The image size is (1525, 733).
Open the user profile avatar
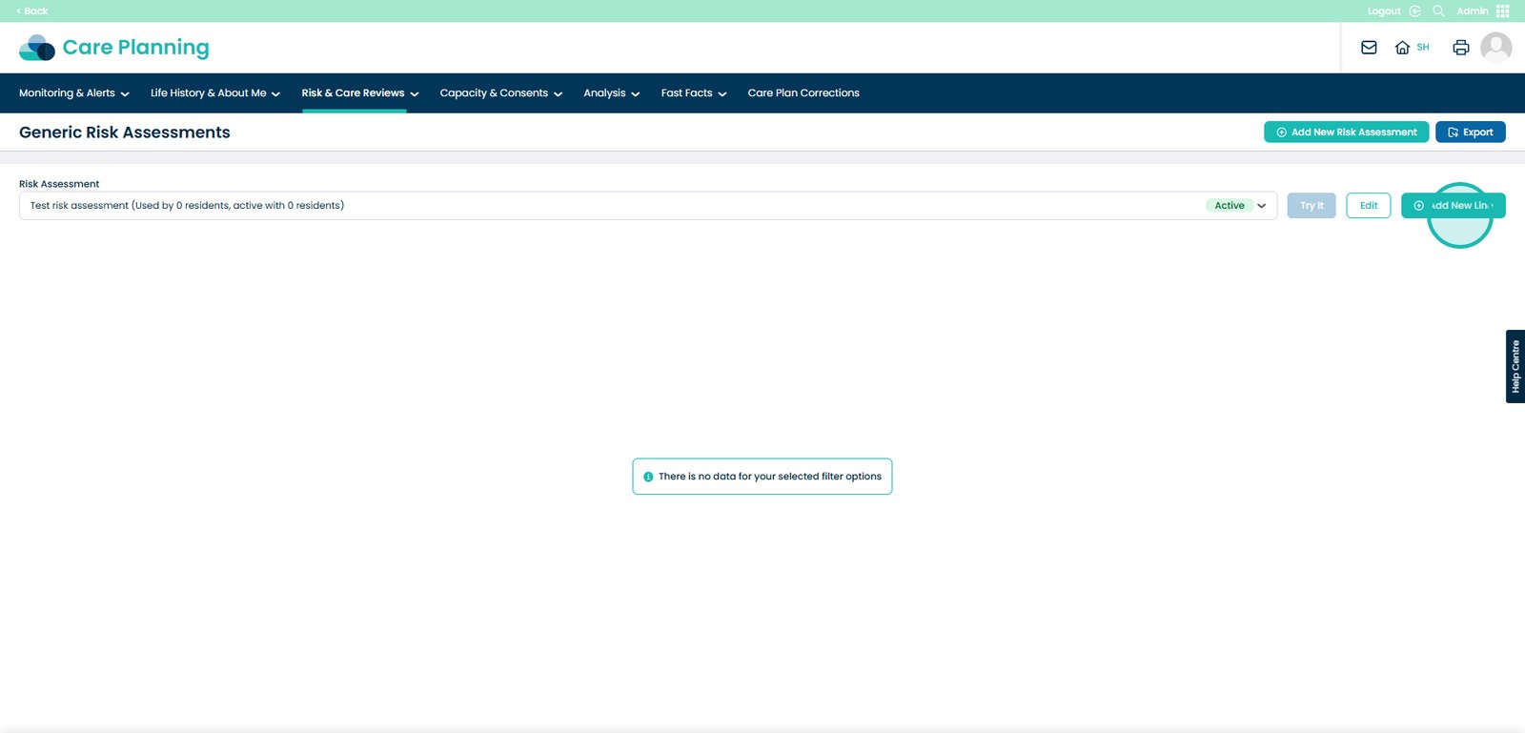click(x=1495, y=47)
